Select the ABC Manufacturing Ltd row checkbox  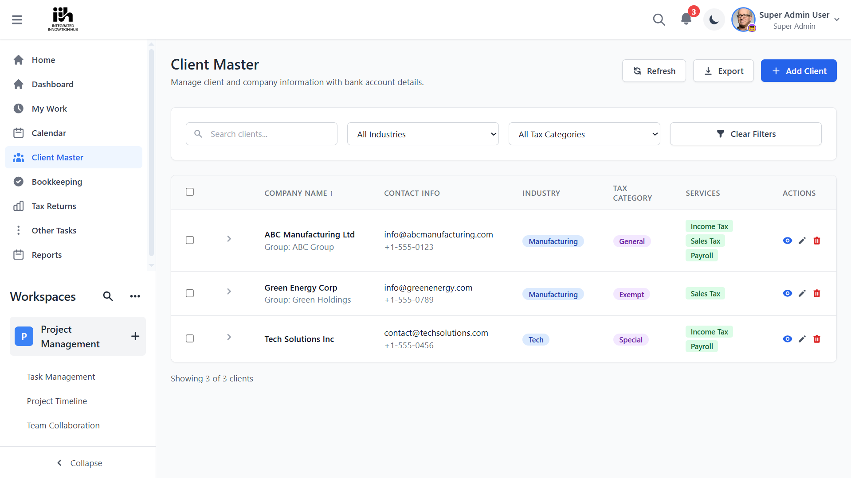pos(190,240)
